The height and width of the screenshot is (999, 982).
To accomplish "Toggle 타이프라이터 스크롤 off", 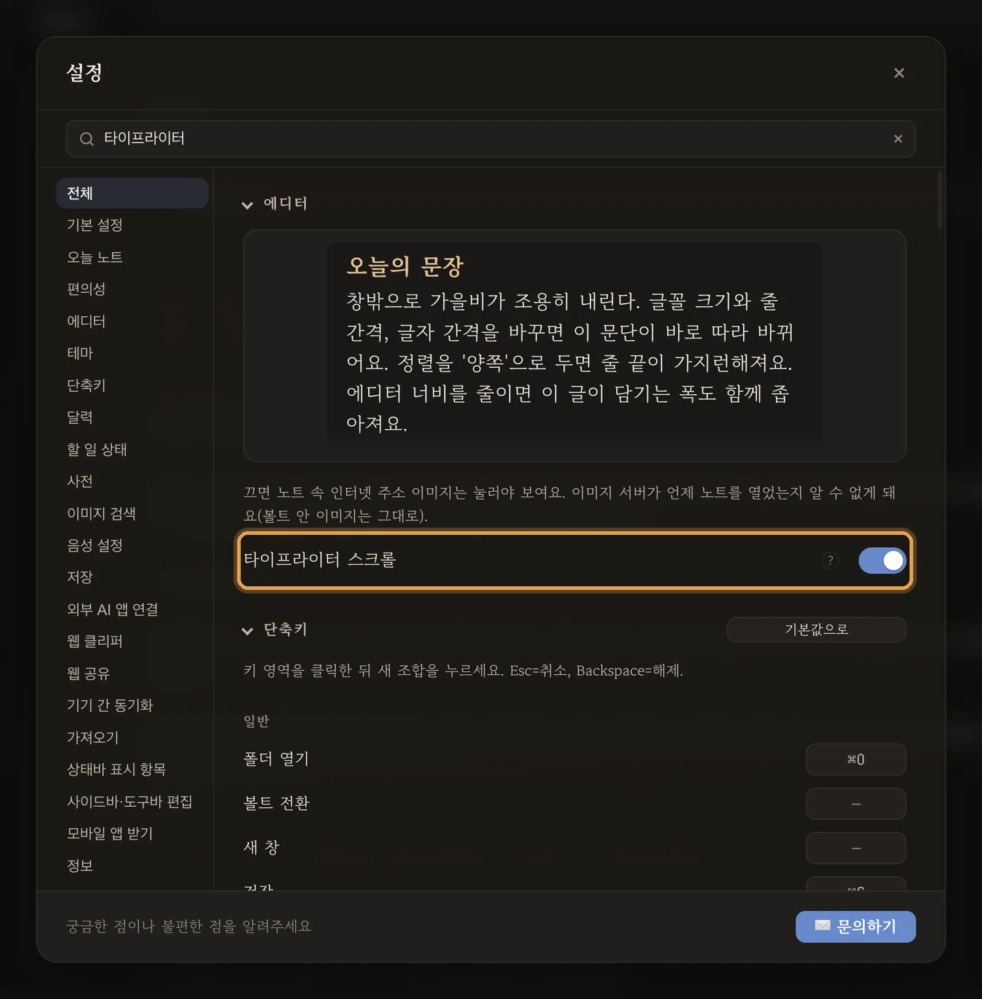I will tap(882, 560).
